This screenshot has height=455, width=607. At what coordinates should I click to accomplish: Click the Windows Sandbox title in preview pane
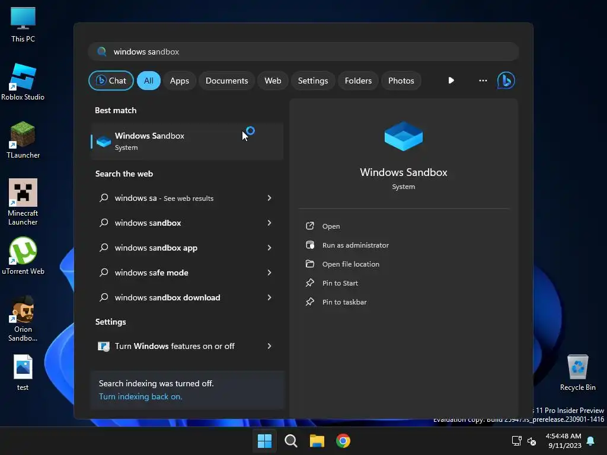pyautogui.click(x=403, y=172)
